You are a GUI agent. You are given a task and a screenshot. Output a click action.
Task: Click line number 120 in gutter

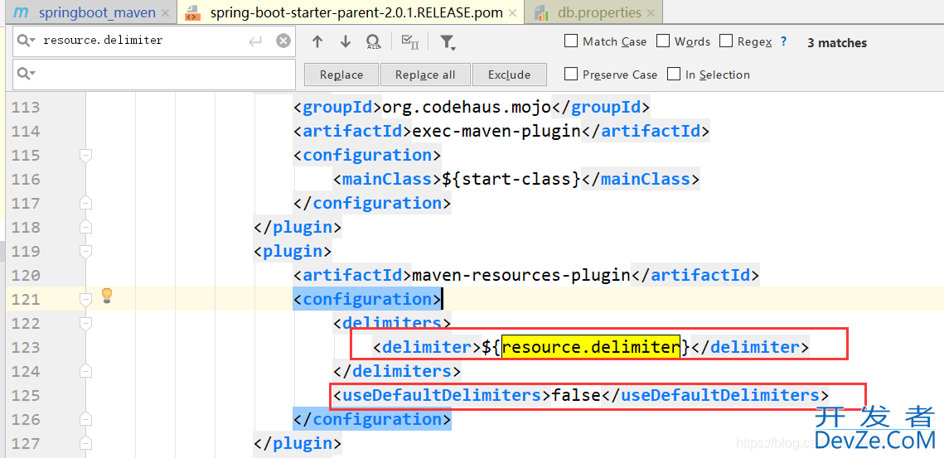pyautogui.click(x=26, y=275)
